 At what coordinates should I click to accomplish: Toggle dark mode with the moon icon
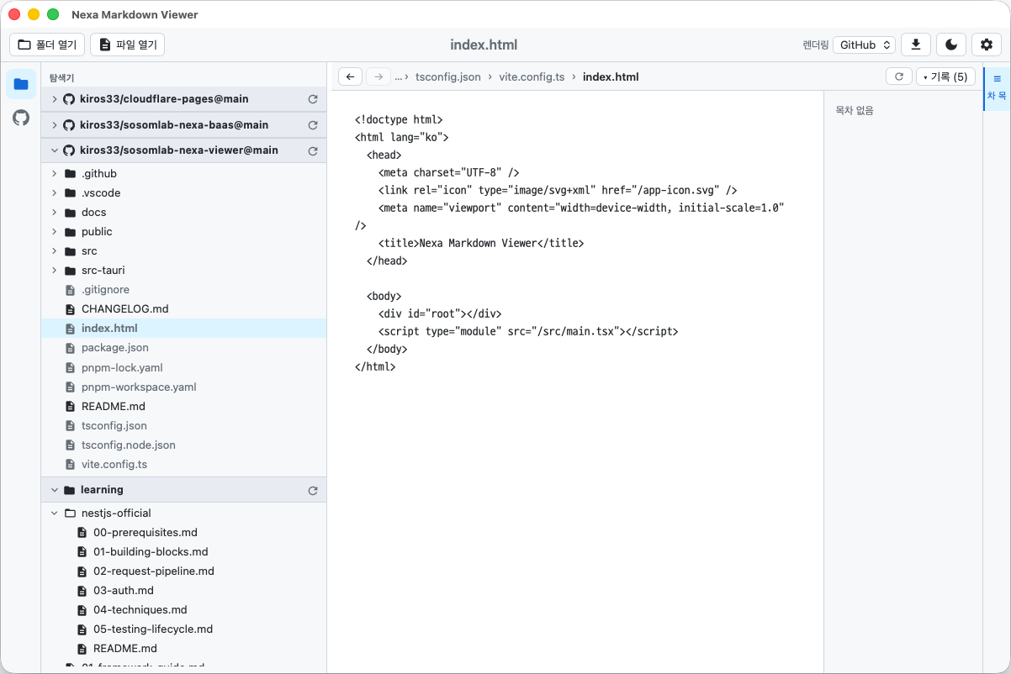pyautogui.click(x=951, y=45)
